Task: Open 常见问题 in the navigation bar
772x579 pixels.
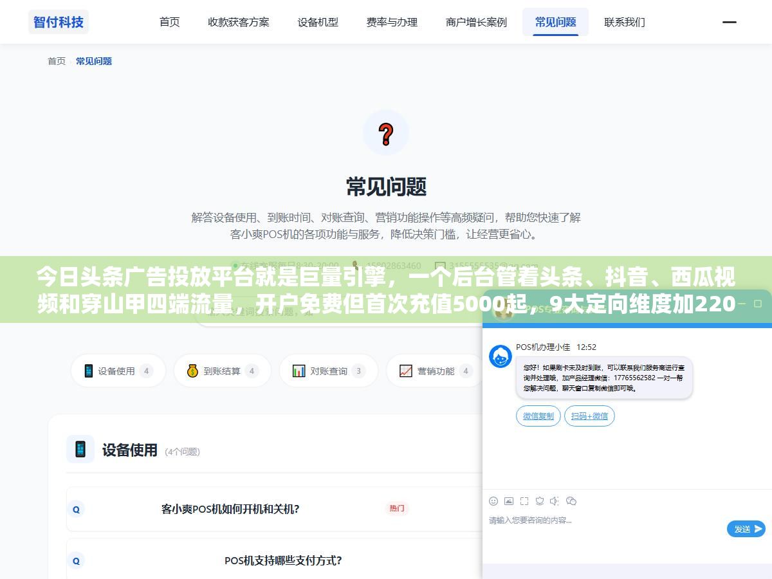Action: click(x=556, y=22)
